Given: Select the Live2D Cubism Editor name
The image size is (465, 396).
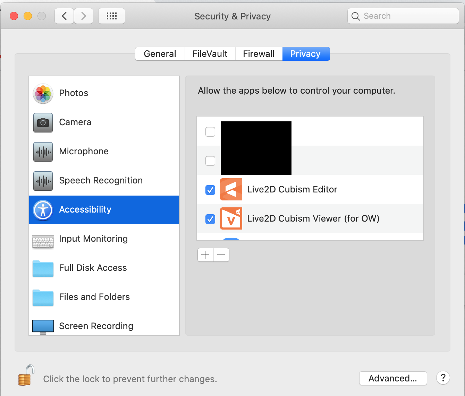Looking at the screenshot, I should pos(292,189).
